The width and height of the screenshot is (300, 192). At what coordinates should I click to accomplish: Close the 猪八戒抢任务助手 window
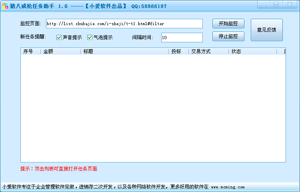click(290, 4)
